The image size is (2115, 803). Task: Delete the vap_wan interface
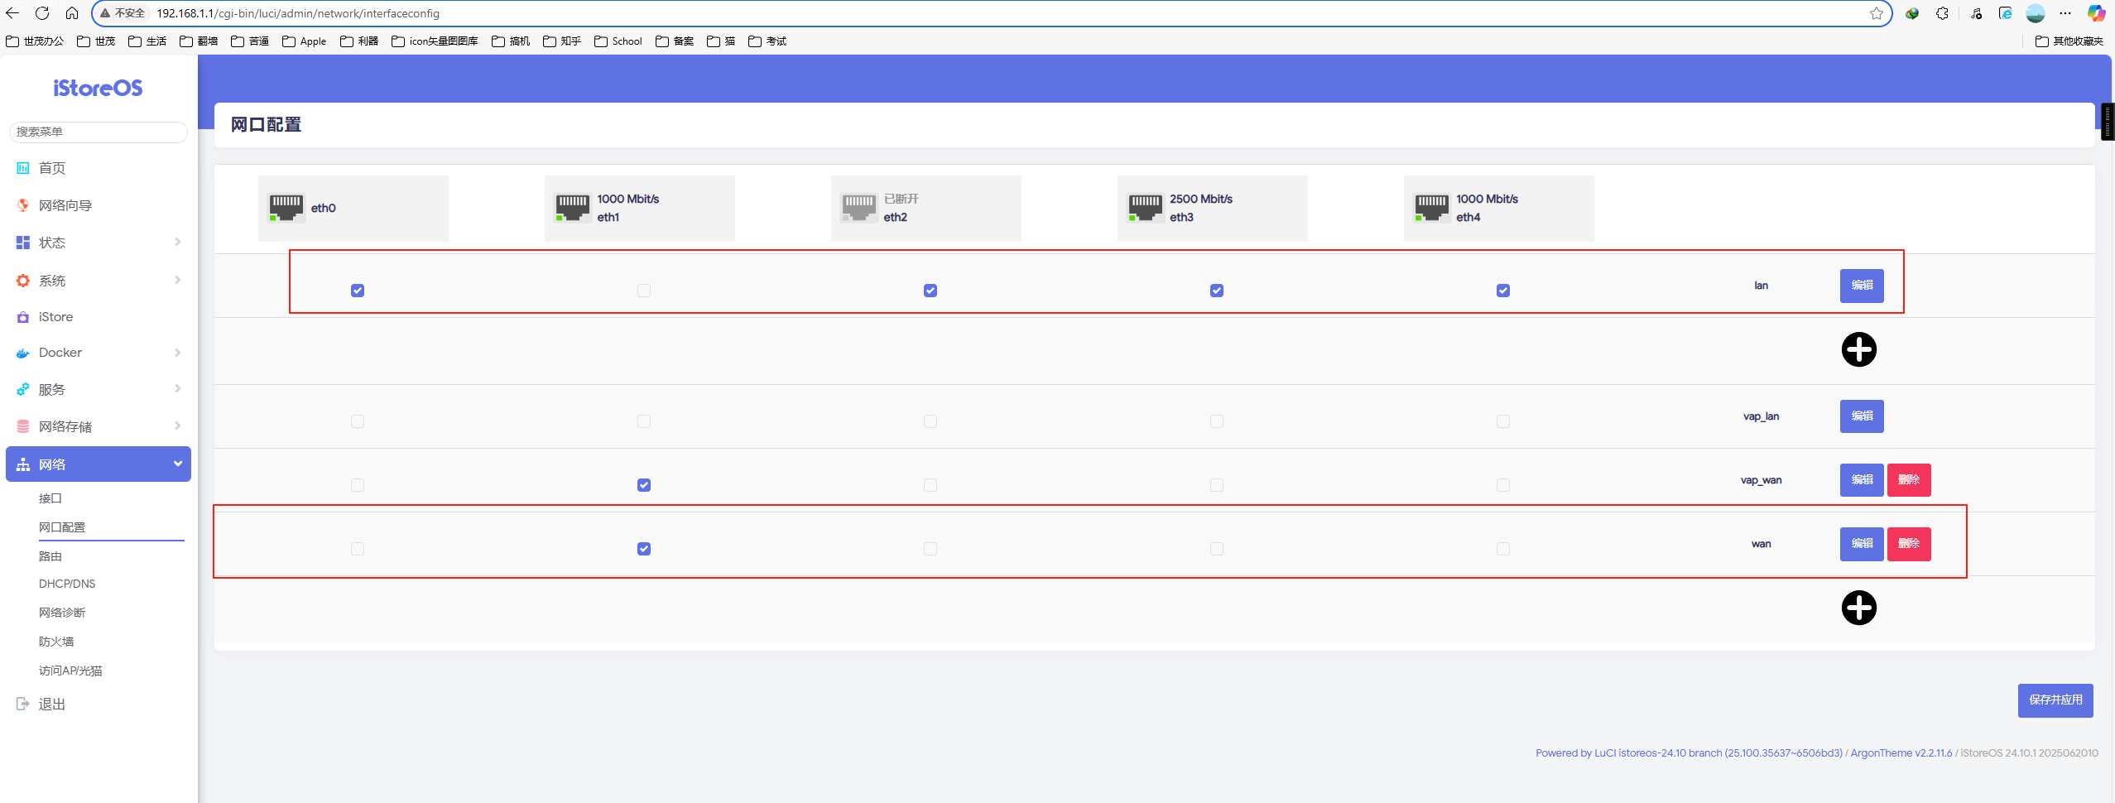click(x=1908, y=480)
